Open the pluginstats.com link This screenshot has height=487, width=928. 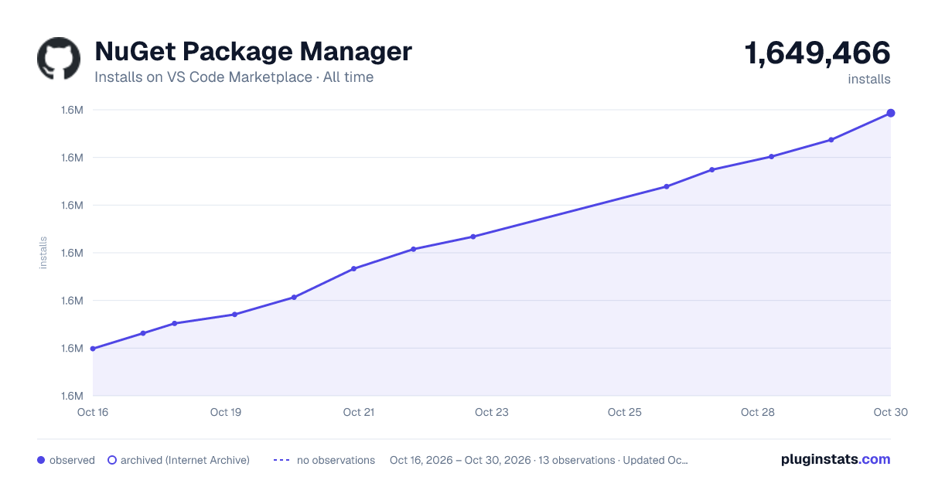835,459
